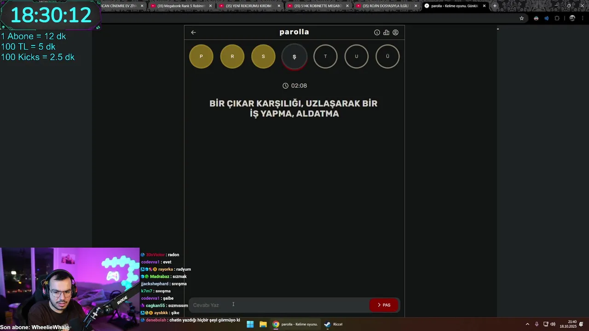
Task: Select the letter R circle
Action: (x=232, y=57)
